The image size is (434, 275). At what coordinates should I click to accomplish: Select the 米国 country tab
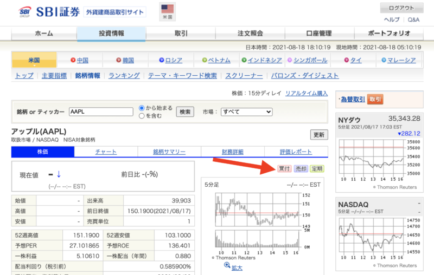tap(34, 60)
